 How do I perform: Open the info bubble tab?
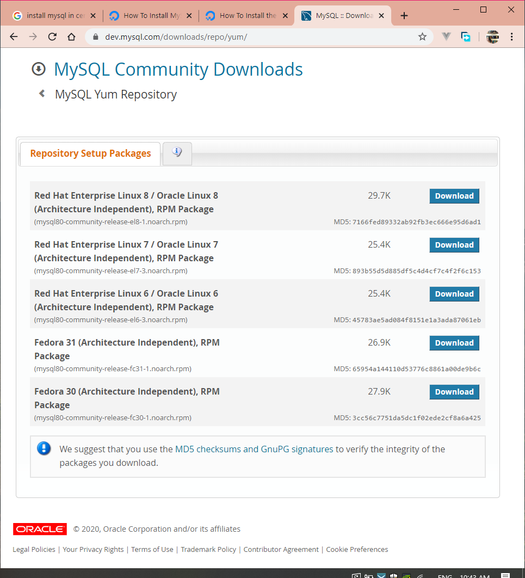click(x=177, y=153)
